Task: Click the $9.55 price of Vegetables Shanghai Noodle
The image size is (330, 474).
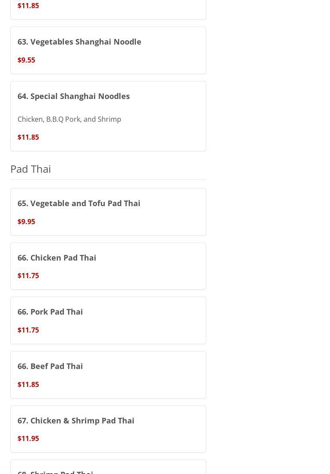Action: [x=26, y=60]
